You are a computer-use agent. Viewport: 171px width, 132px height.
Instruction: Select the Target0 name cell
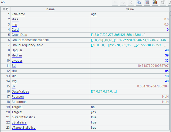point(50,107)
